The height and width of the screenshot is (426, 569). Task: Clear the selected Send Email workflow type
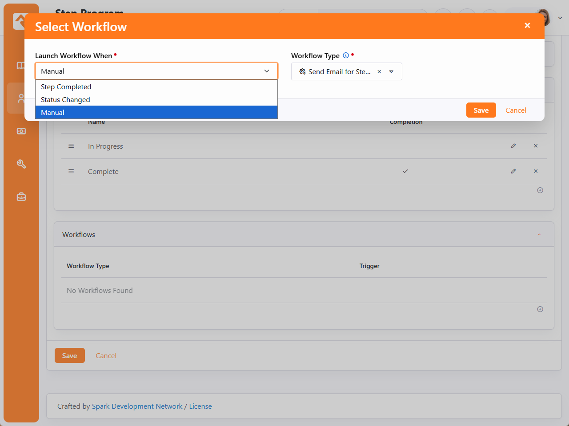[x=379, y=71]
